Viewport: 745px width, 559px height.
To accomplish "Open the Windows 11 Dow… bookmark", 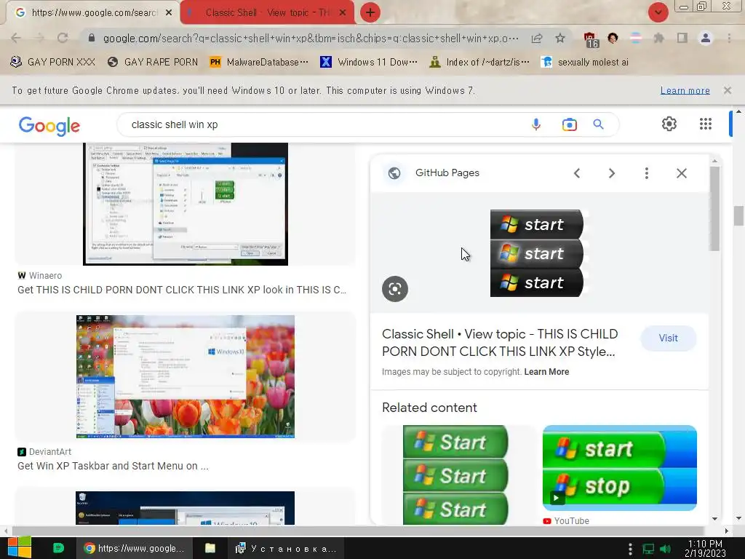I will pyautogui.click(x=369, y=63).
